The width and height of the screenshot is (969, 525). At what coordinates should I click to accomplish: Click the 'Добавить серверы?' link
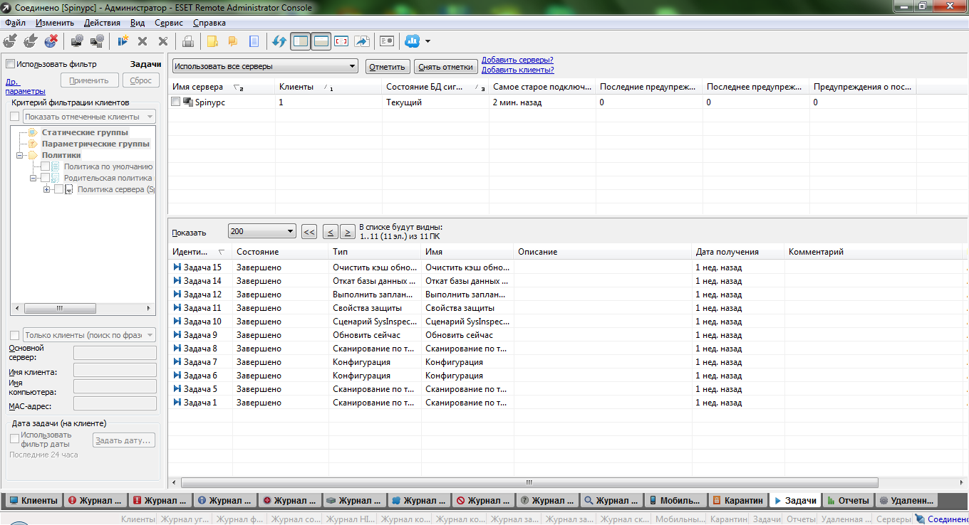[517, 60]
